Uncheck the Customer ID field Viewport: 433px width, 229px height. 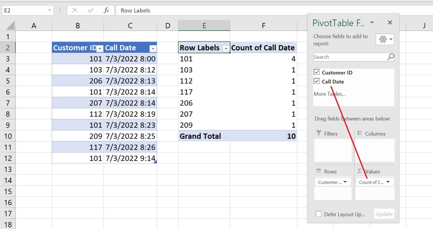coord(316,72)
